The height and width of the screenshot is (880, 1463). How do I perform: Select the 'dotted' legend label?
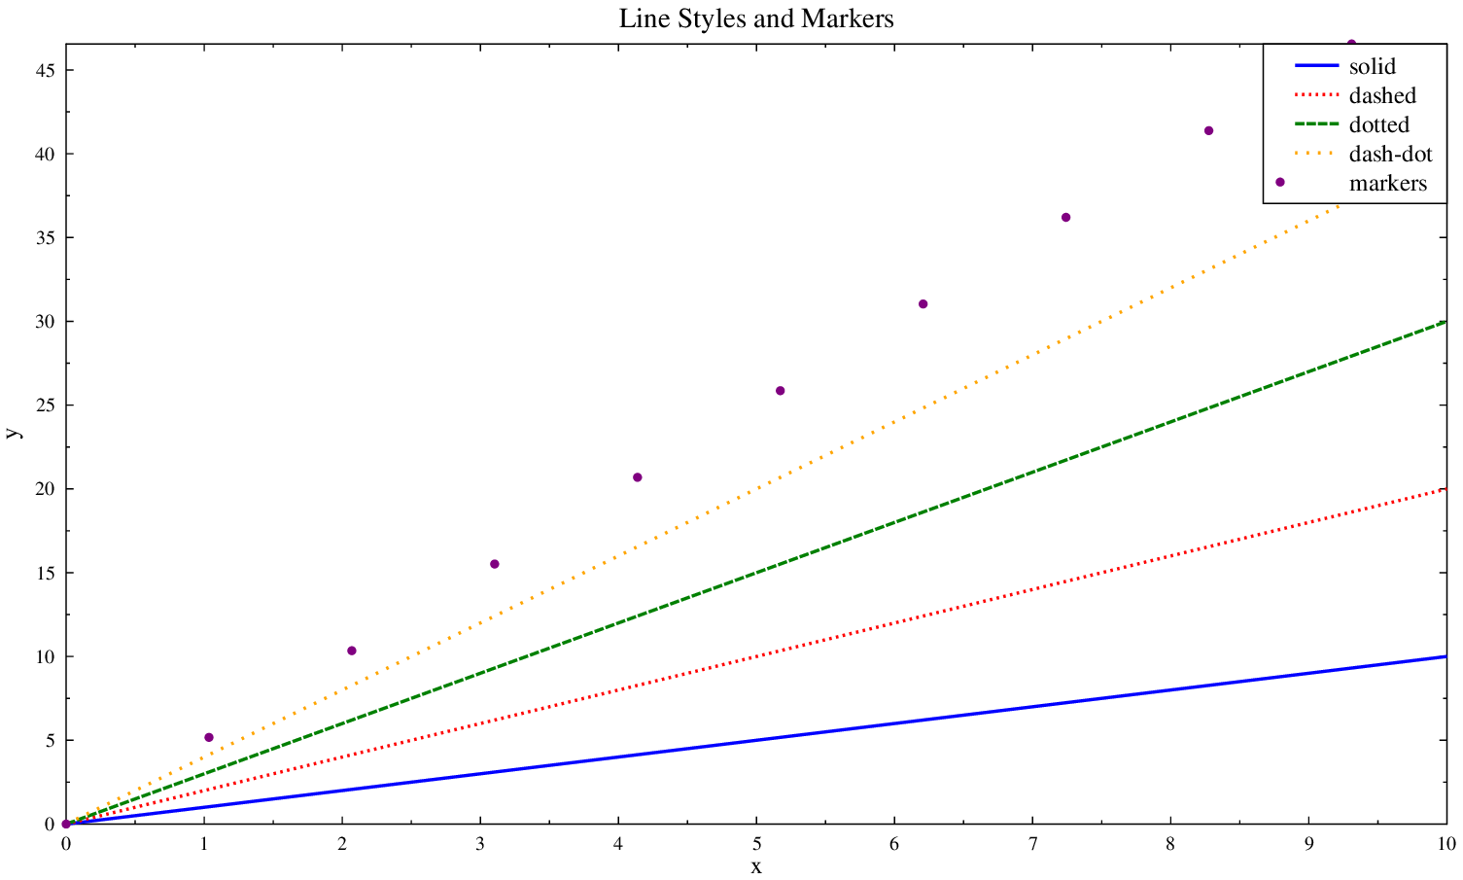pos(1378,124)
